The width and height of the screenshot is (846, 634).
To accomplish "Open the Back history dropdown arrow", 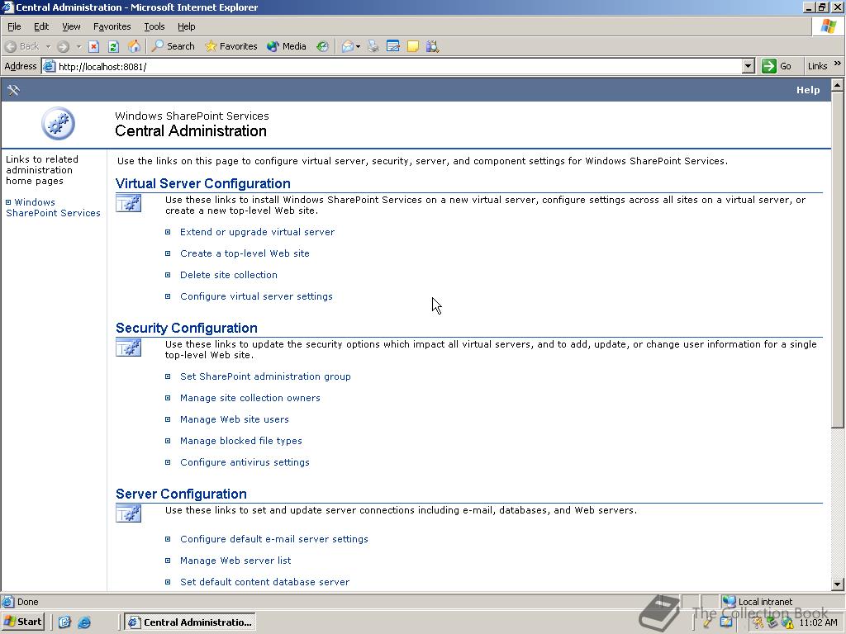I will click(x=48, y=46).
